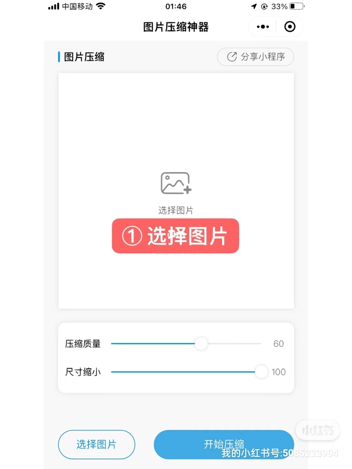Tap the 图片压缩神器 page title
This screenshot has height=469, width=352.
[176, 27]
